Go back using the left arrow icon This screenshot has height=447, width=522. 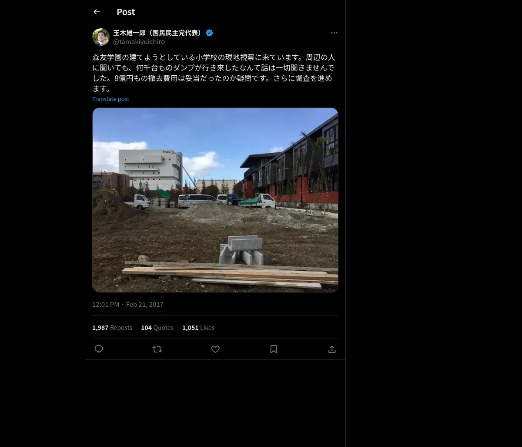(x=97, y=12)
